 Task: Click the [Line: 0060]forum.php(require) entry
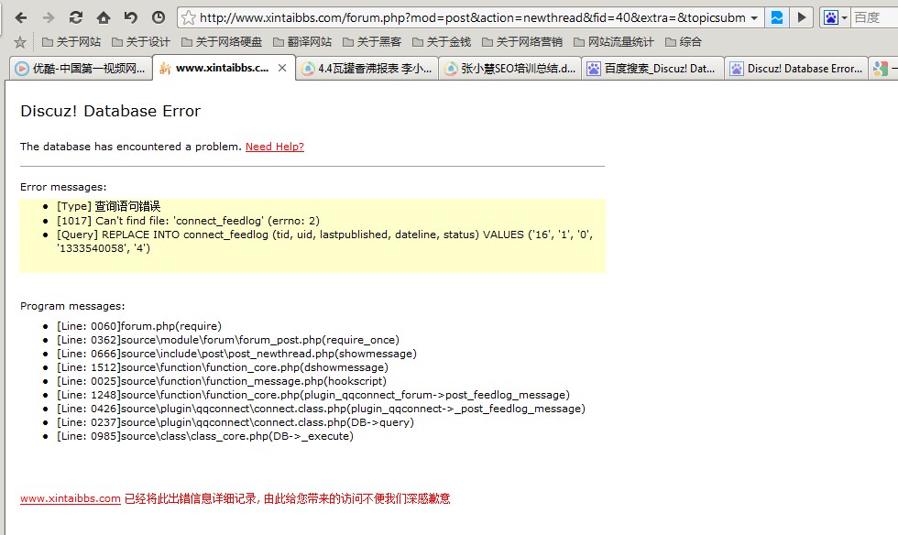pyautogui.click(x=139, y=326)
